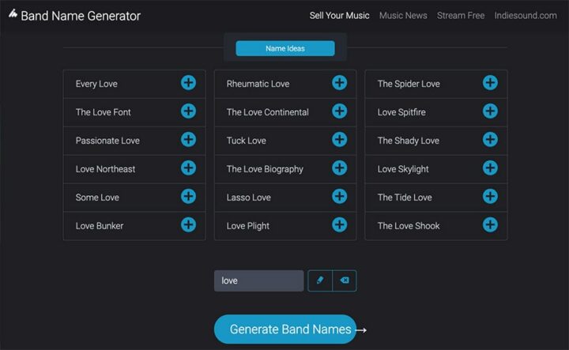
Task: Open the Stream Free link
Action: [461, 15]
